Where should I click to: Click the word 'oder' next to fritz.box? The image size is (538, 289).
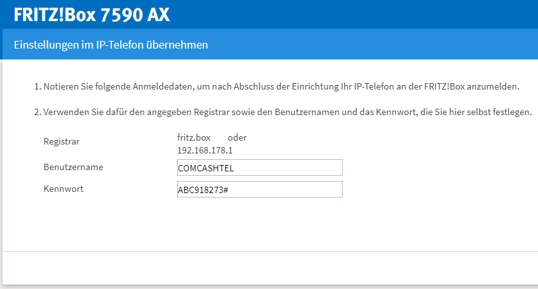coord(237,137)
